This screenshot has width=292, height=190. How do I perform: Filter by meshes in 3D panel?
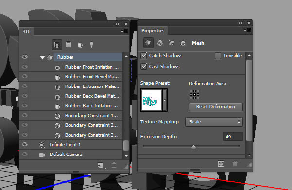[68, 45]
